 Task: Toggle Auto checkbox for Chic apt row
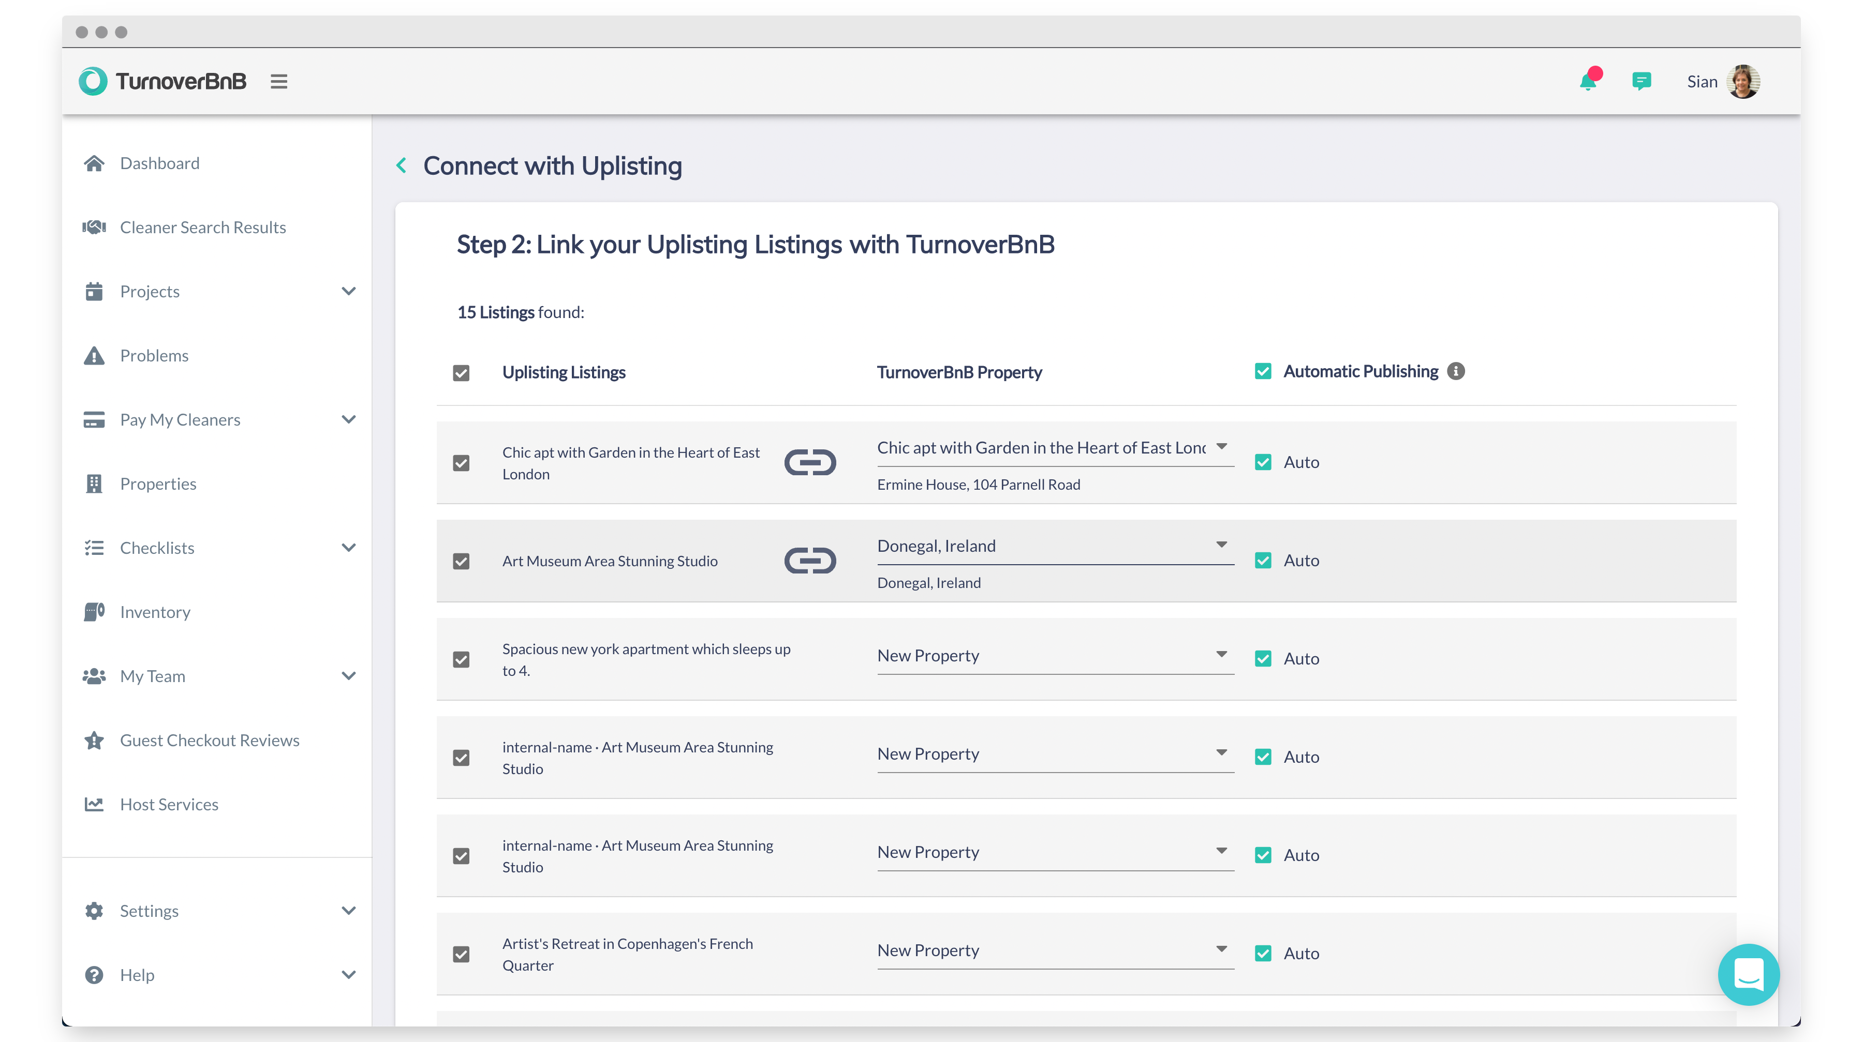pyautogui.click(x=1263, y=462)
